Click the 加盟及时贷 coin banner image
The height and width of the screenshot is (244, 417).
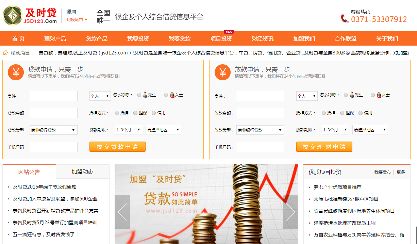pyautogui.click(x=206, y=204)
